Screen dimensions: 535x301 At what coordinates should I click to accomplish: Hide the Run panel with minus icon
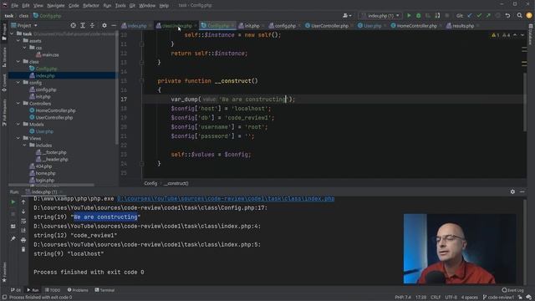522,191
